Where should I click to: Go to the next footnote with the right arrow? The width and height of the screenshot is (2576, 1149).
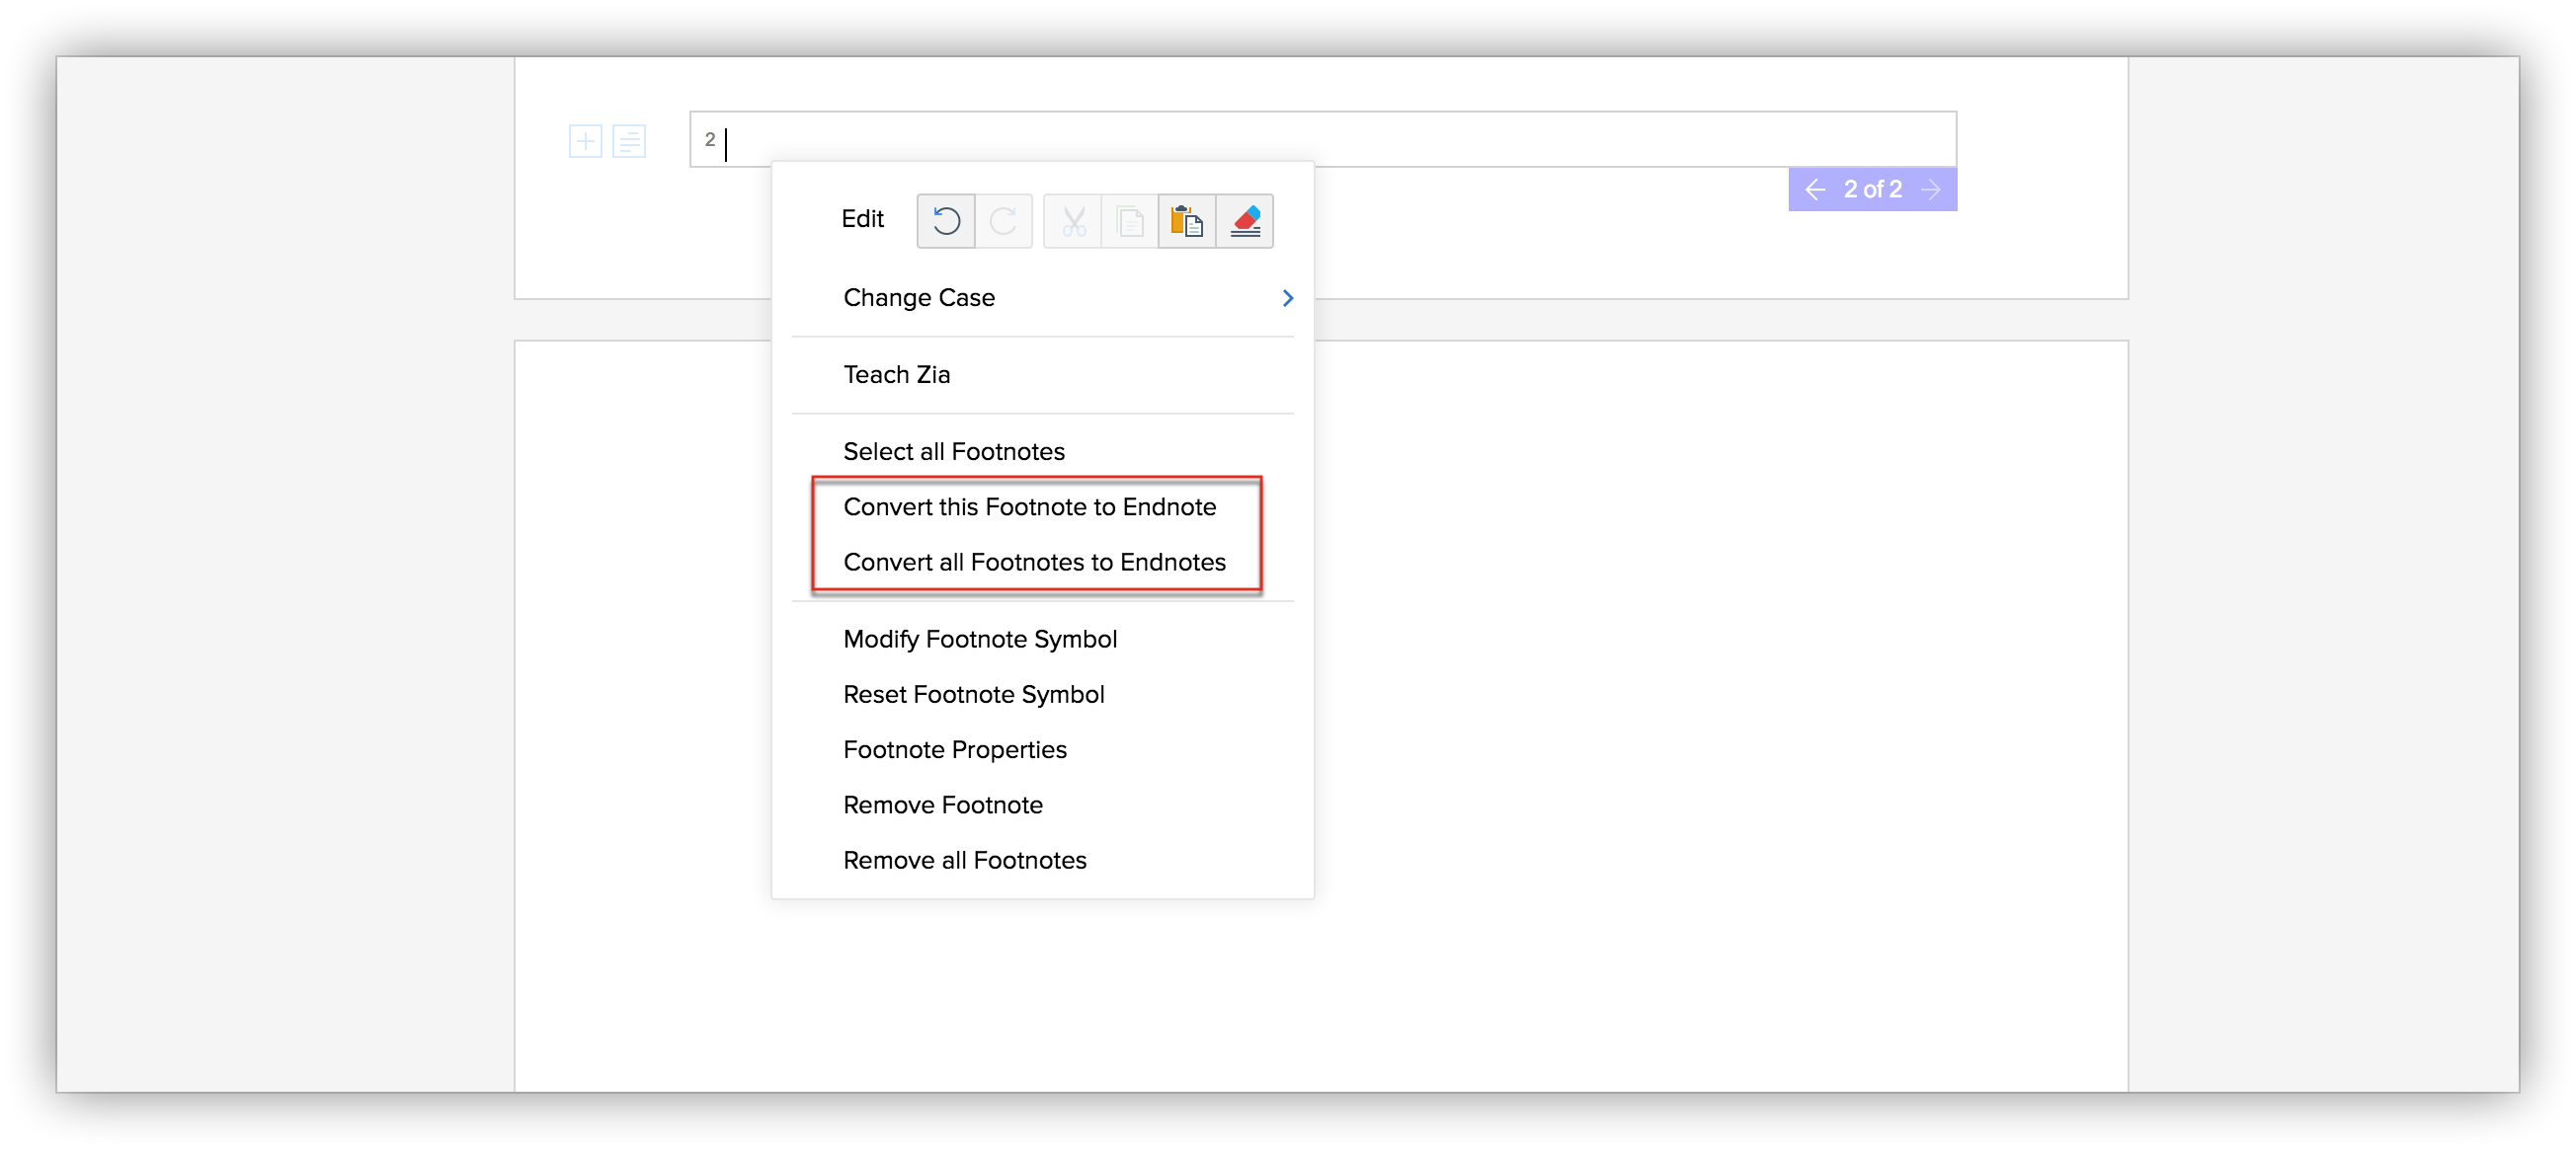(x=1932, y=189)
